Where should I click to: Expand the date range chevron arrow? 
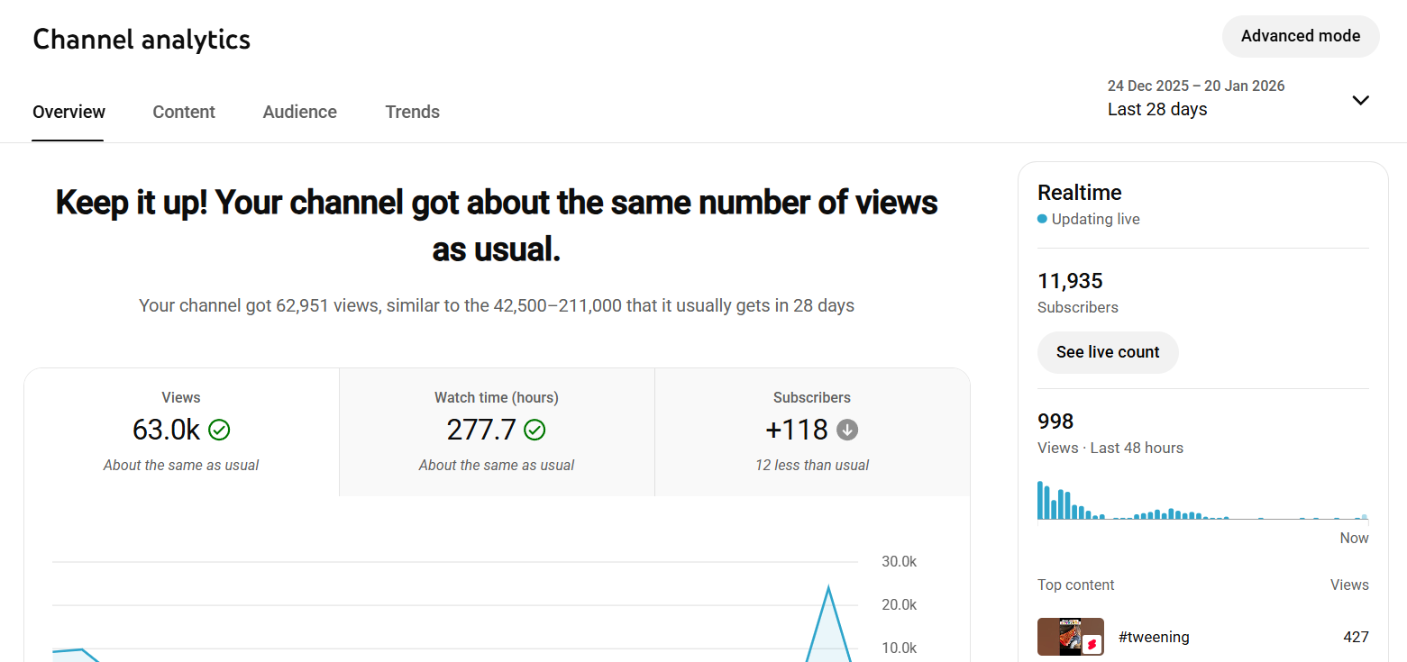click(x=1360, y=100)
